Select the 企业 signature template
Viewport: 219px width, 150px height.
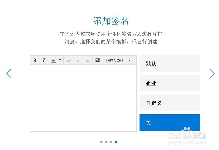170,83
